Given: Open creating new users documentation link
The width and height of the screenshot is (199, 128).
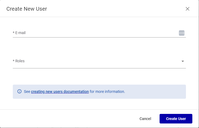Looking at the screenshot, I should tap(60, 92).
